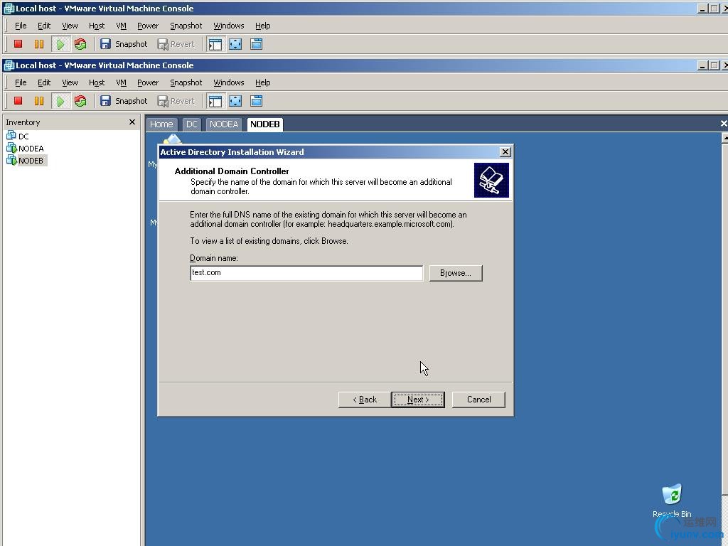Open the Power menu in the upper console window
Screen dimensions: 728x546
click(x=148, y=26)
